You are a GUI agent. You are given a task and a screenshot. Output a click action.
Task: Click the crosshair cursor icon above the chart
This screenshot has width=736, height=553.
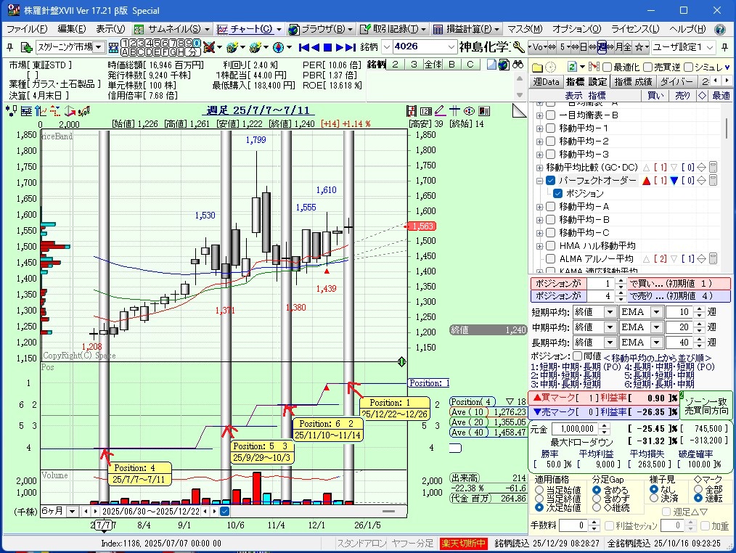pyautogui.click(x=454, y=111)
